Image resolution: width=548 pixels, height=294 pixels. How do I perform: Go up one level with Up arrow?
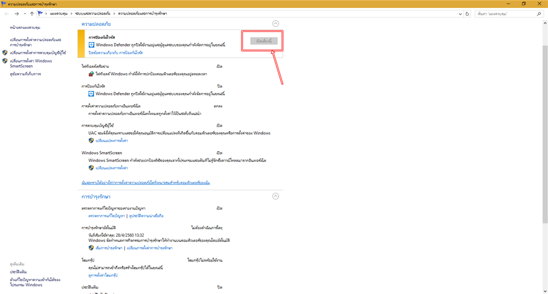[32, 13]
